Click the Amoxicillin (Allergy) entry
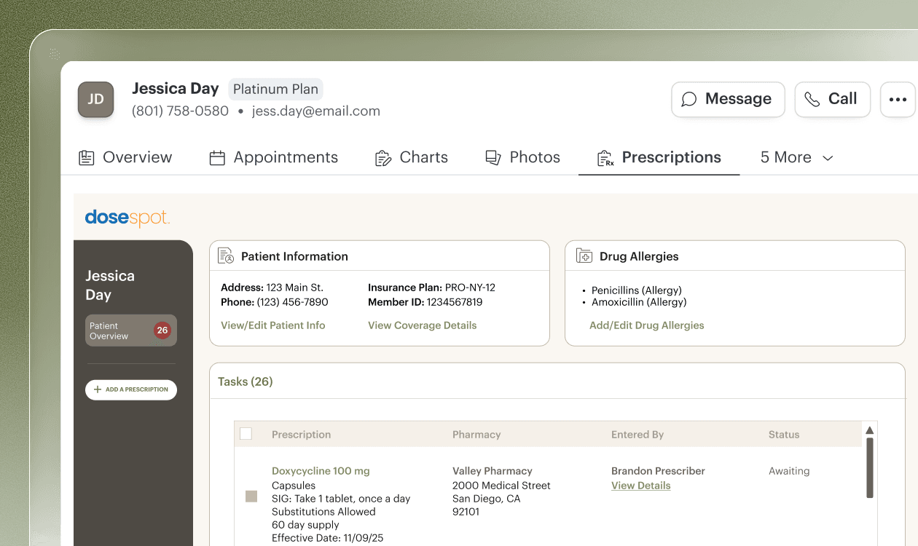This screenshot has width=918, height=546. pyautogui.click(x=639, y=302)
